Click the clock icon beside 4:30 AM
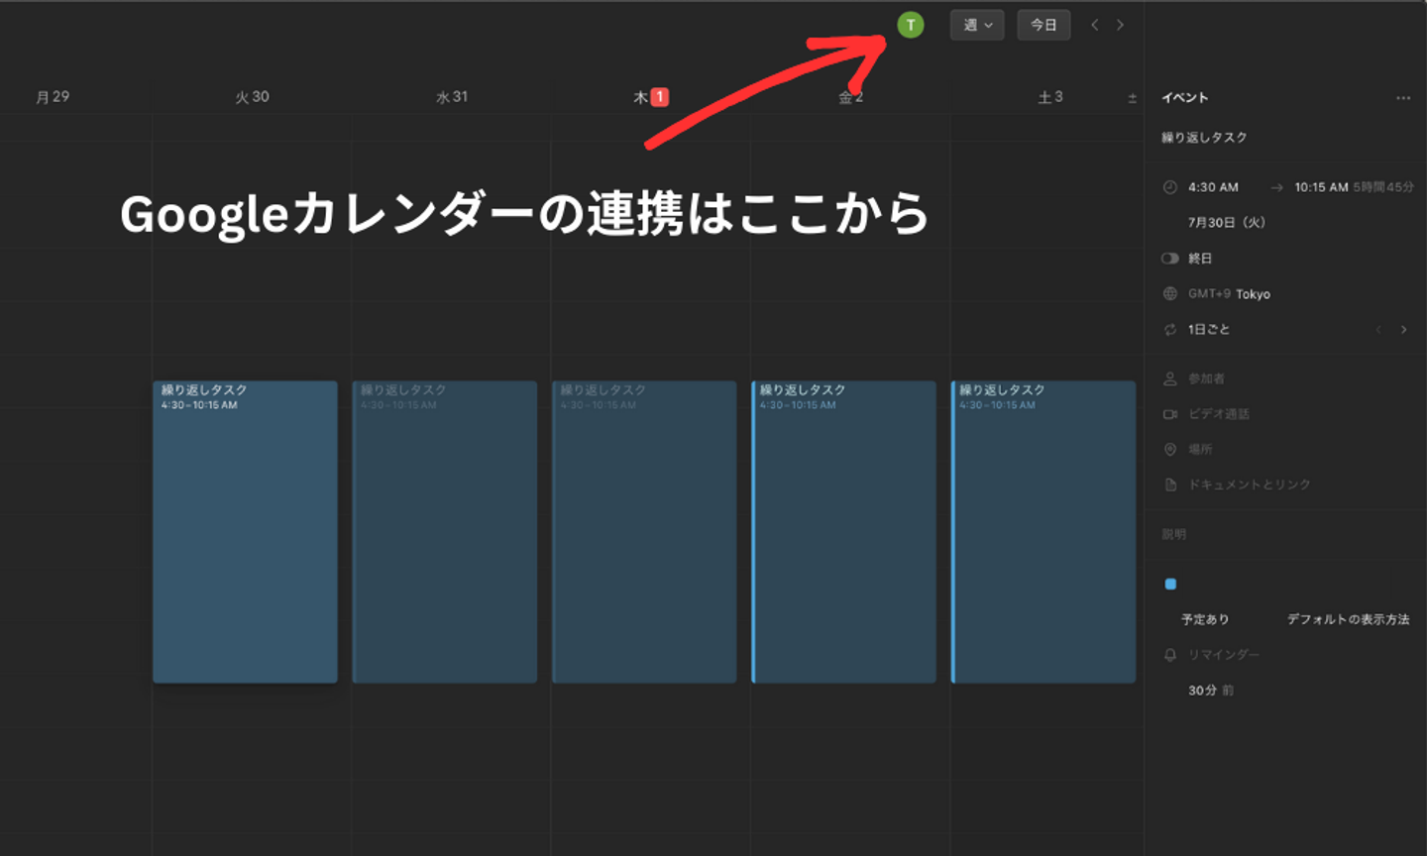Screen dimensions: 1427x856 1170,187
